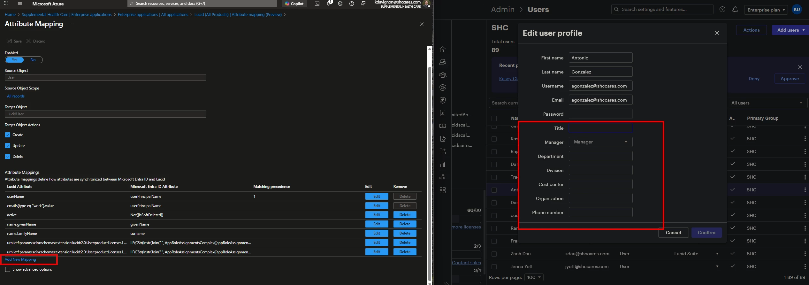Open the contact badge icon in Lucid sidebar

[x=443, y=113]
